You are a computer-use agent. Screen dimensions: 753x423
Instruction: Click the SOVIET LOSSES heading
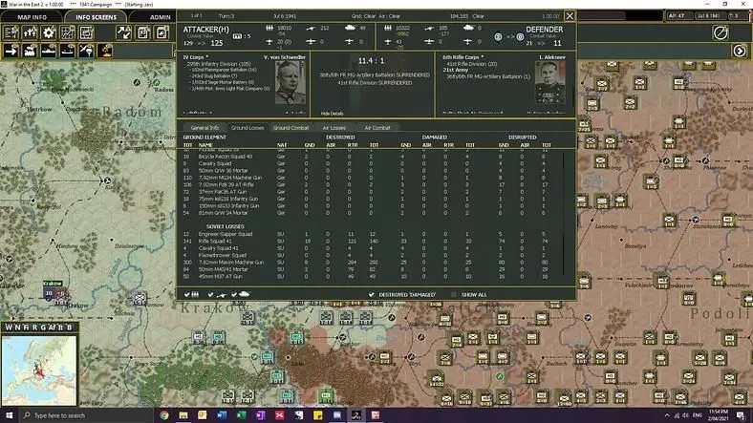(x=226, y=226)
